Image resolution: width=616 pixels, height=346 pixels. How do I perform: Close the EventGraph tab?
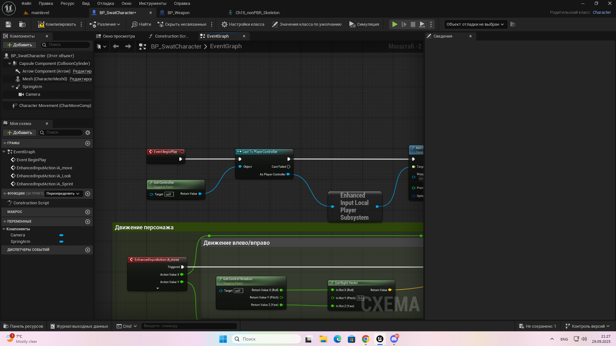[244, 36]
